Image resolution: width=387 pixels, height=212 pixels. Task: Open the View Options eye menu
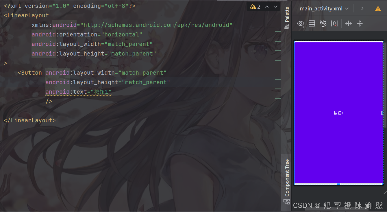pos(301,24)
